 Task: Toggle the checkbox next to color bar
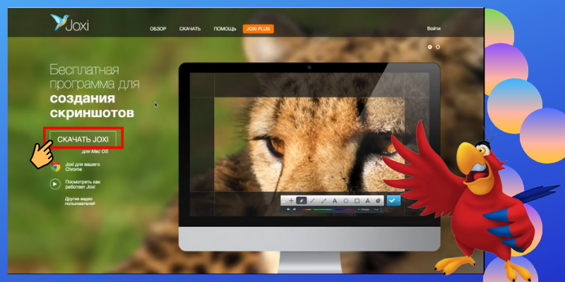[359, 209]
